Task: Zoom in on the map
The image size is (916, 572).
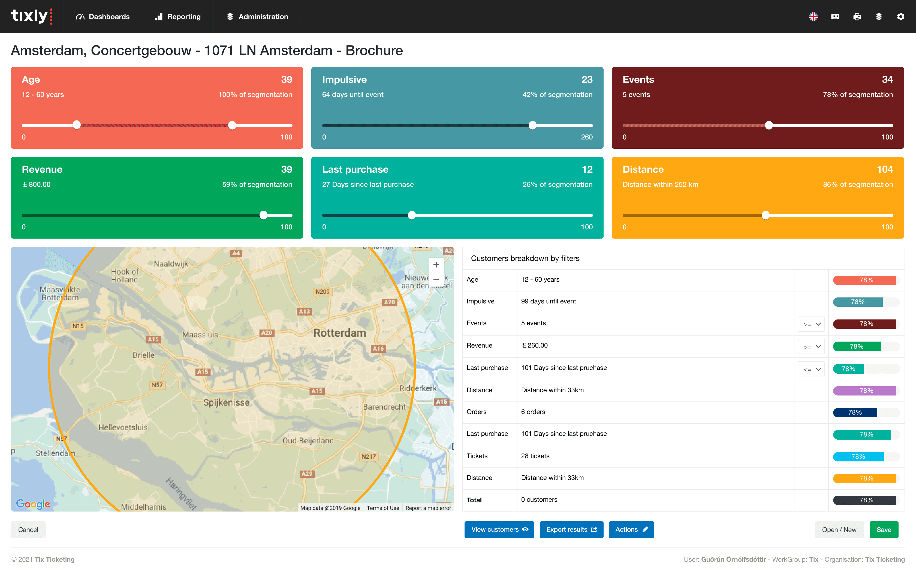Action: (436, 265)
